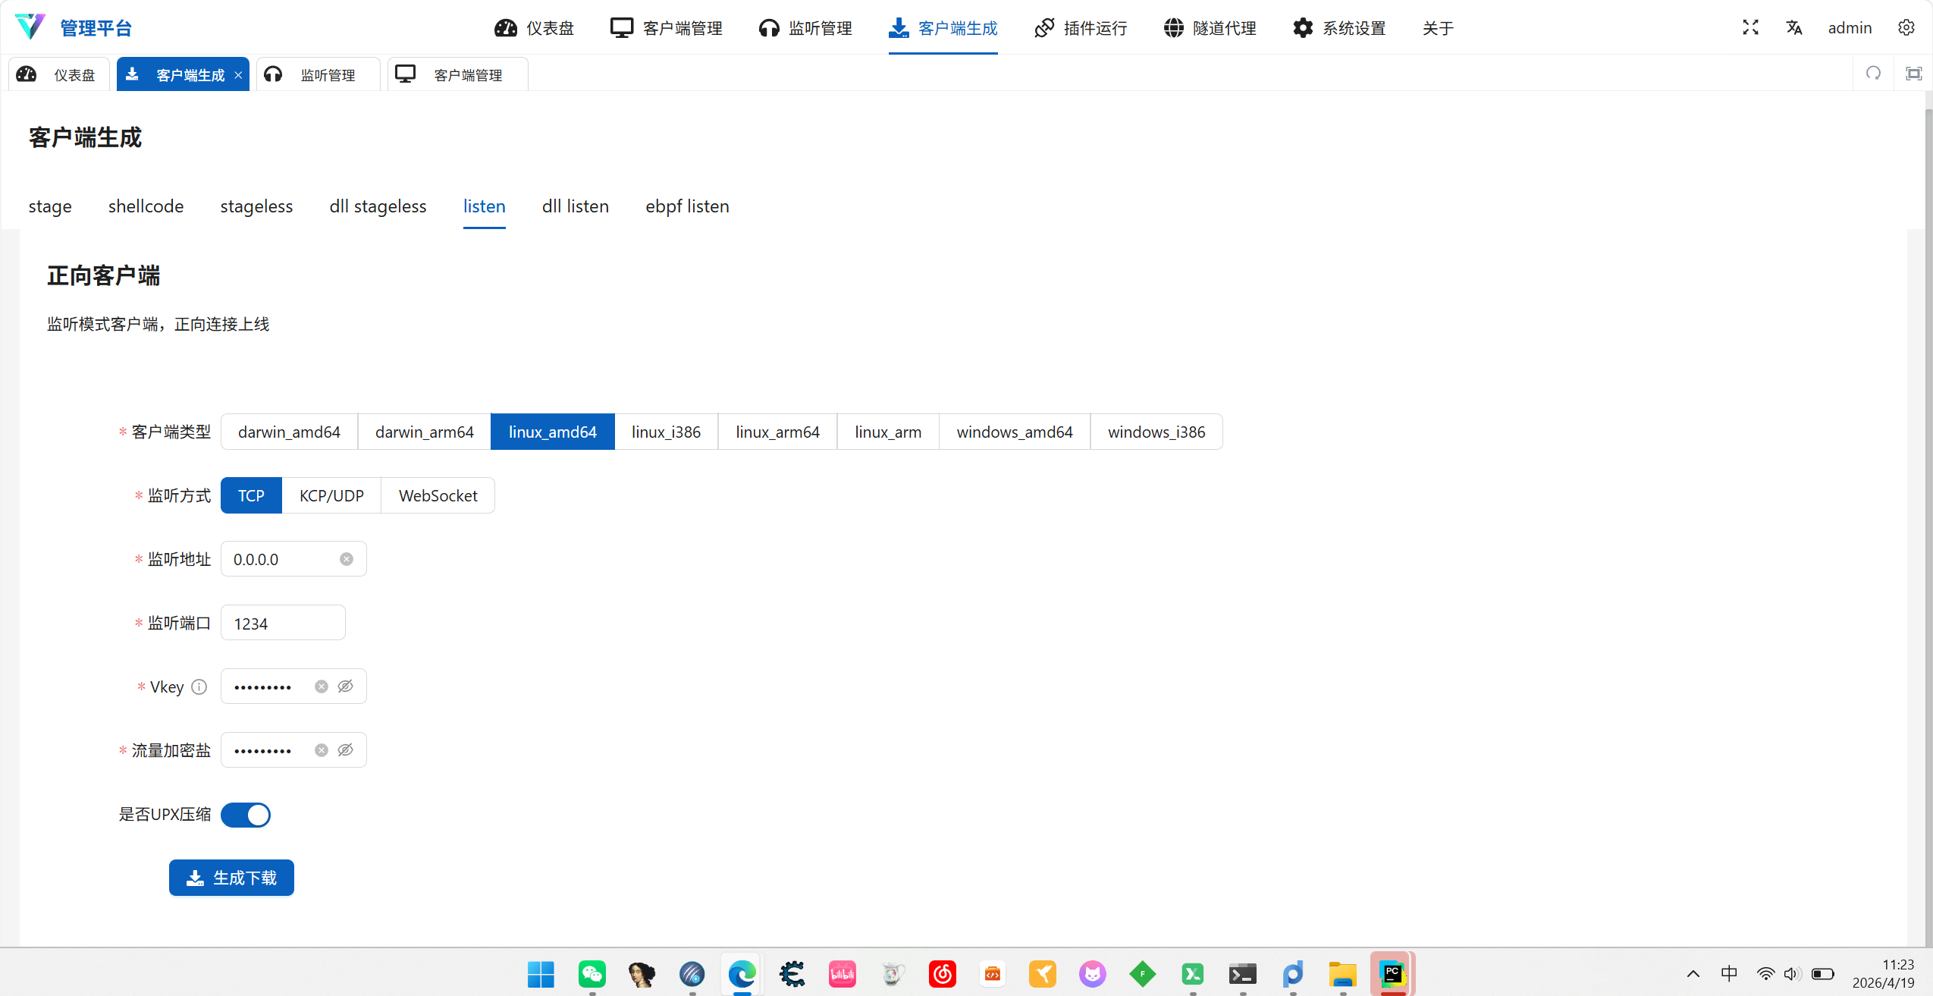The image size is (1933, 996).
Task: Open 隧道代理 in the top navigation
Action: pos(1210,28)
